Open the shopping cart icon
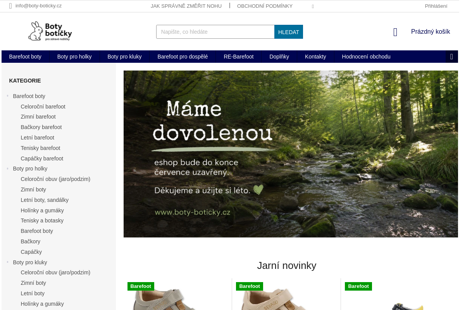Image resolution: width=465 pixels, height=310 pixels. pyautogui.click(x=395, y=32)
